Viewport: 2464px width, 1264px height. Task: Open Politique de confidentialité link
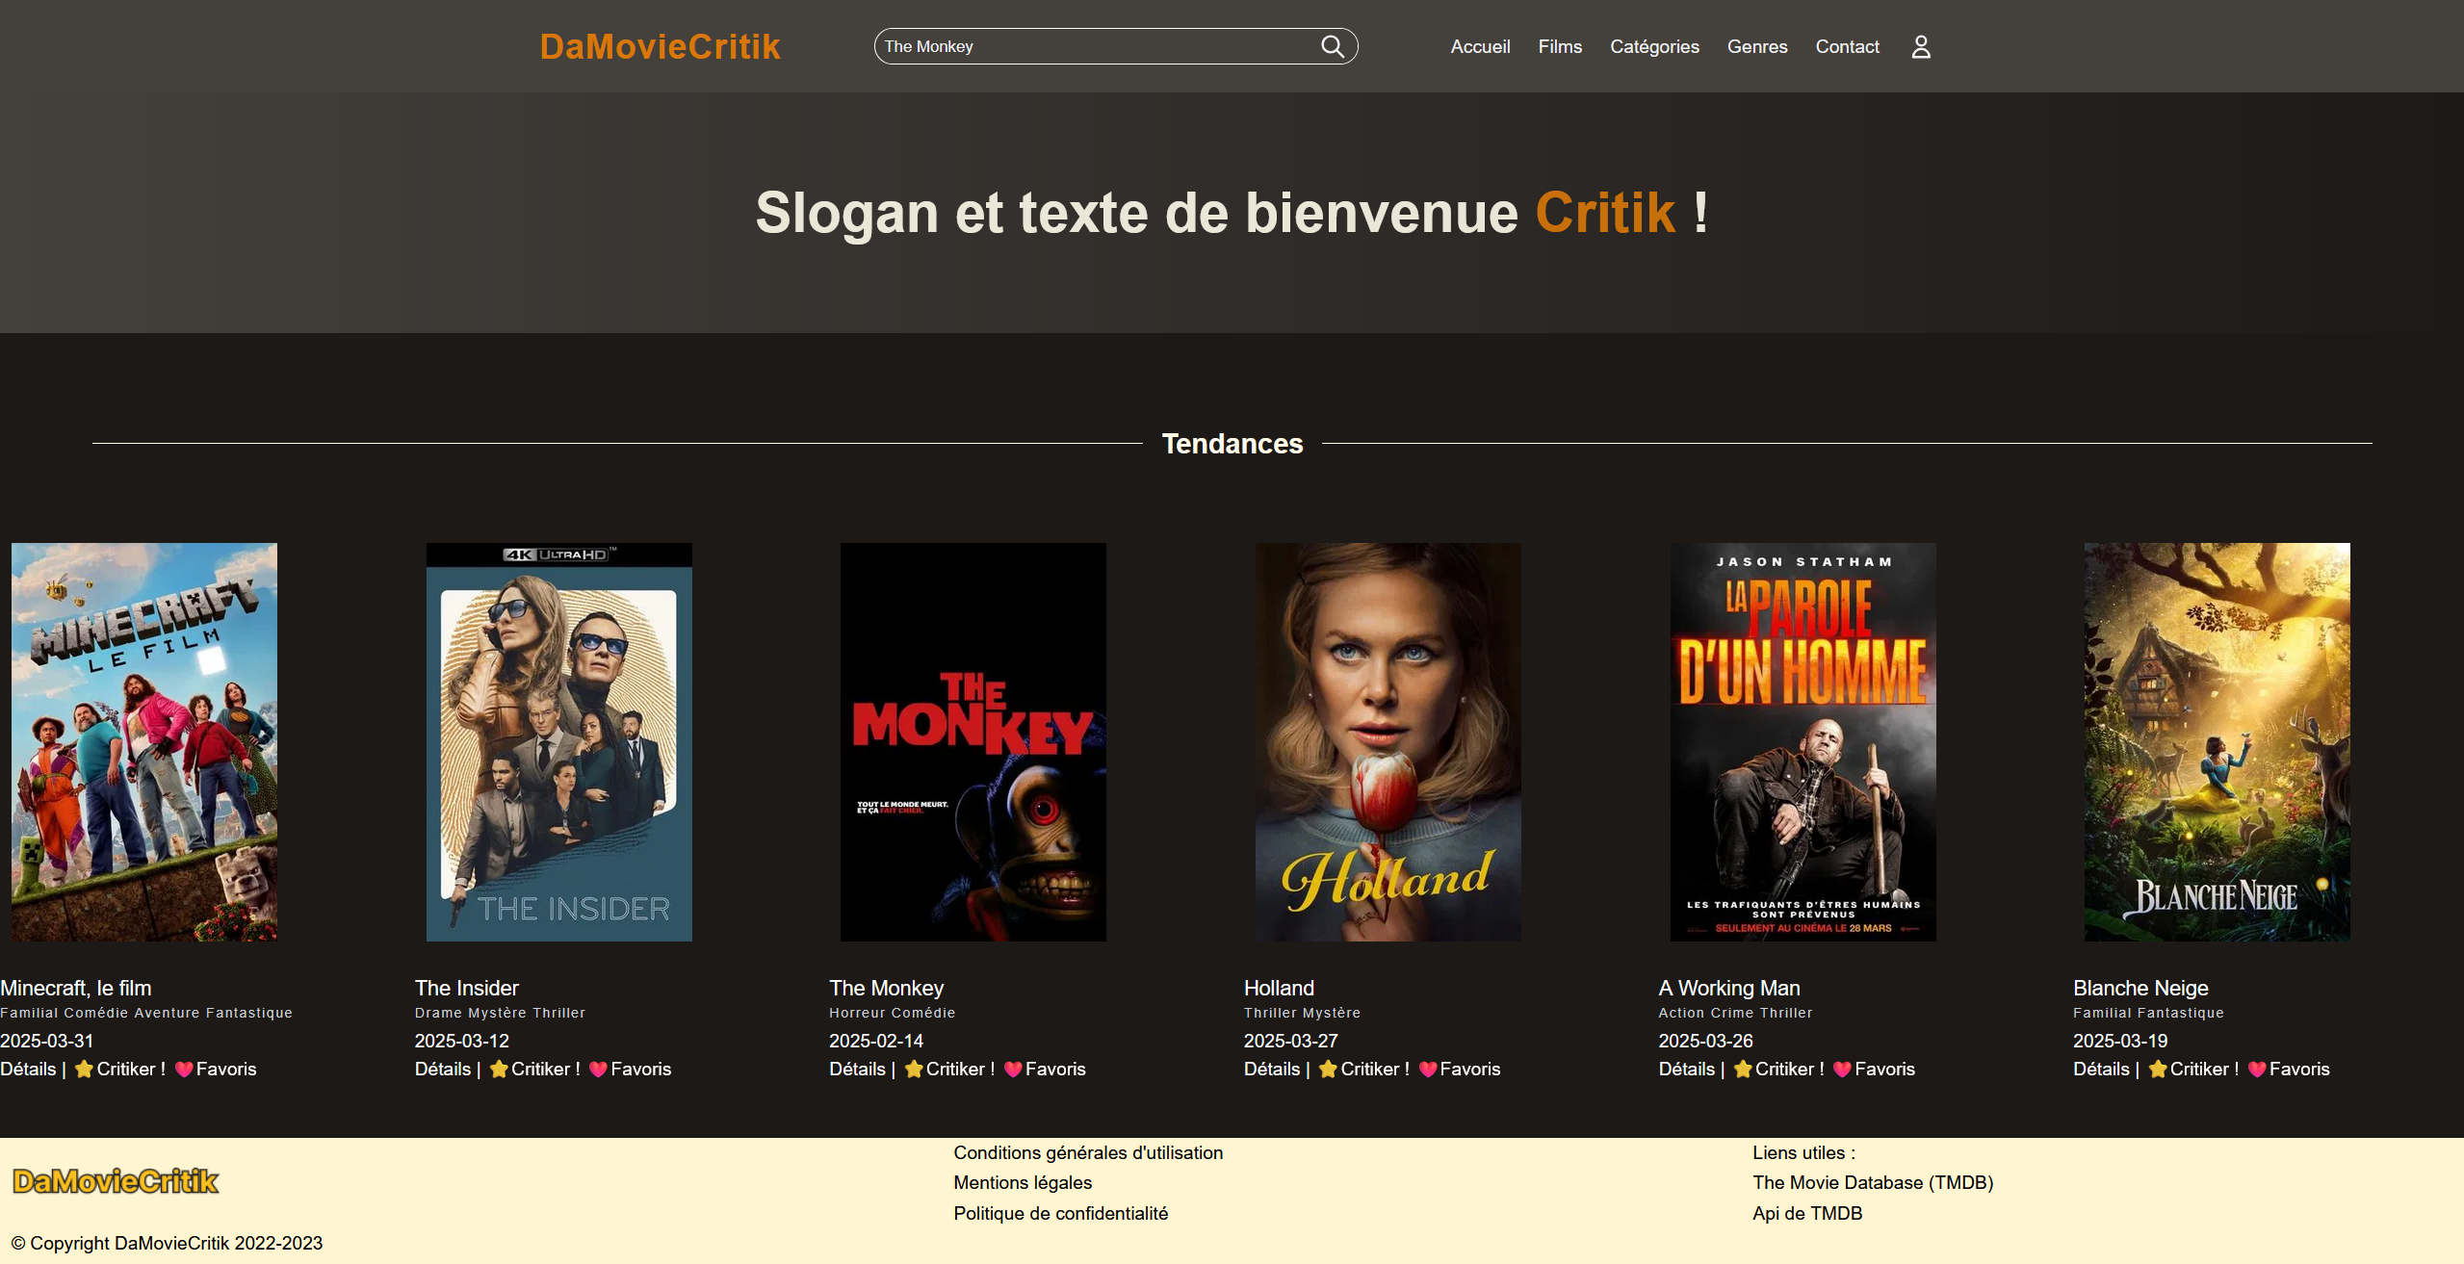pyautogui.click(x=1060, y=1213)
